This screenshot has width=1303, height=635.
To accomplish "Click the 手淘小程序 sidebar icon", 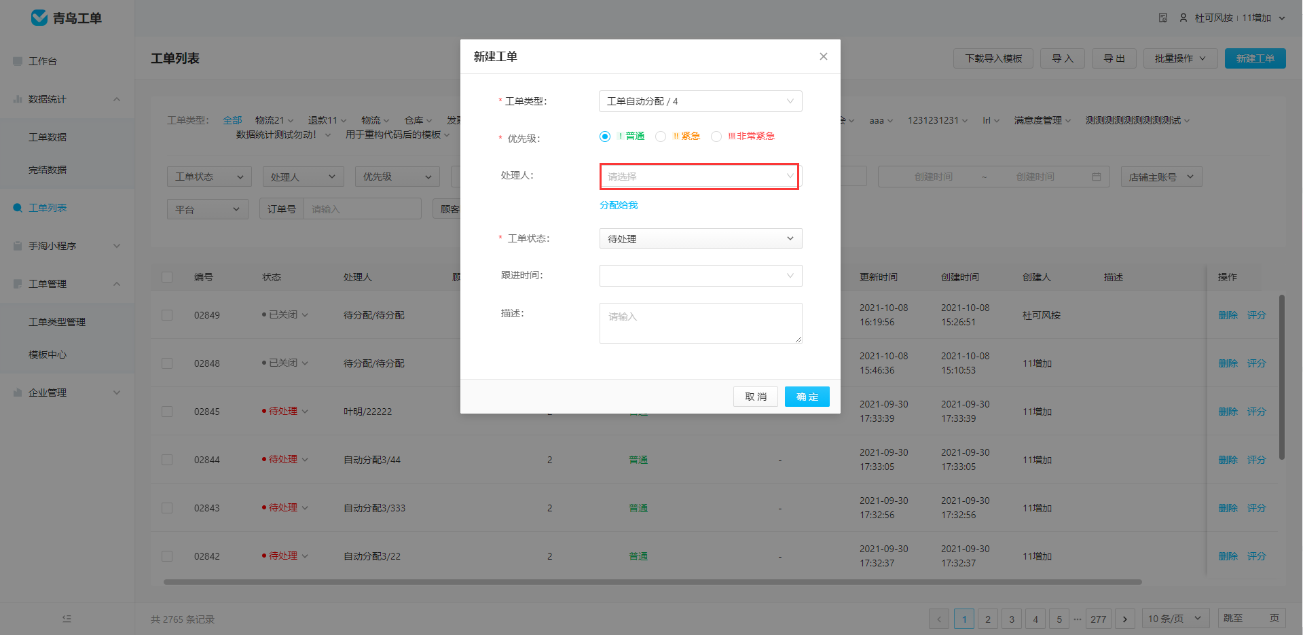I will (x=18, y=246).
